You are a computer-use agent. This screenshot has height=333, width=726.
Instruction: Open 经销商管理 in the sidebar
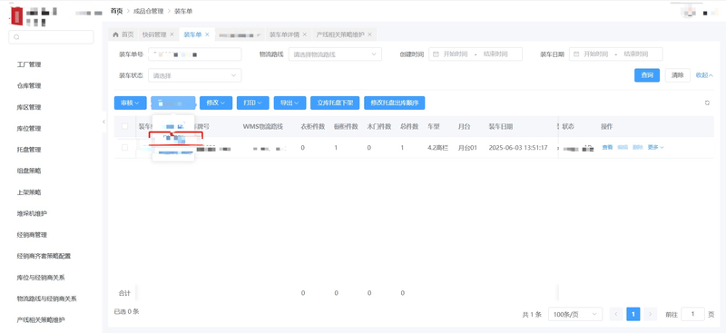point(32,235)
